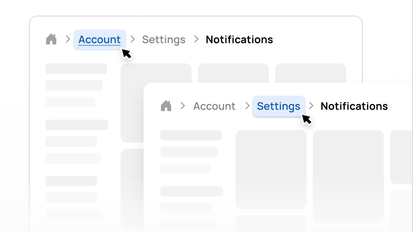Screen dimensions: 413x232
Task: Click the chevron between highlighted Account and gray Settings
Action: (x=133, y=39)
